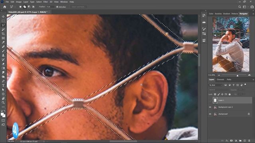
Task: Open the Histogram panel icon
Action: point(204,22)
